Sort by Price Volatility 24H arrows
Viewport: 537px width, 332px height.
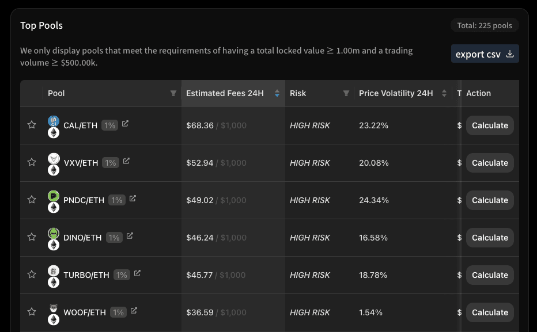click(x=444, y=93)
